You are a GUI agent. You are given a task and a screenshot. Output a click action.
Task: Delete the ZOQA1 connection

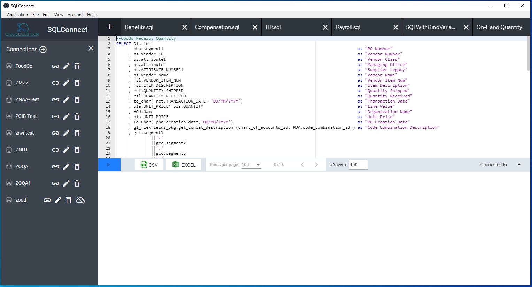pyautogui.click(x=77, y=183)
